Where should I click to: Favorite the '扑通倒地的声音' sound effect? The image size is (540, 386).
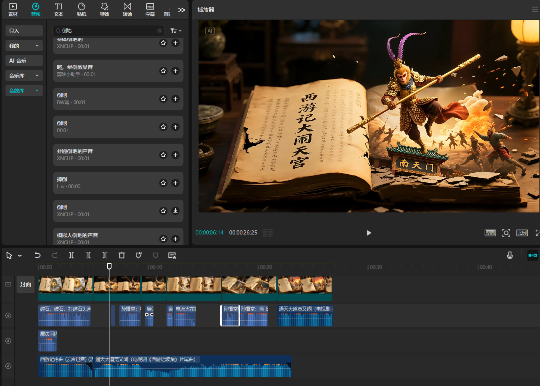[x=163, y=155]
